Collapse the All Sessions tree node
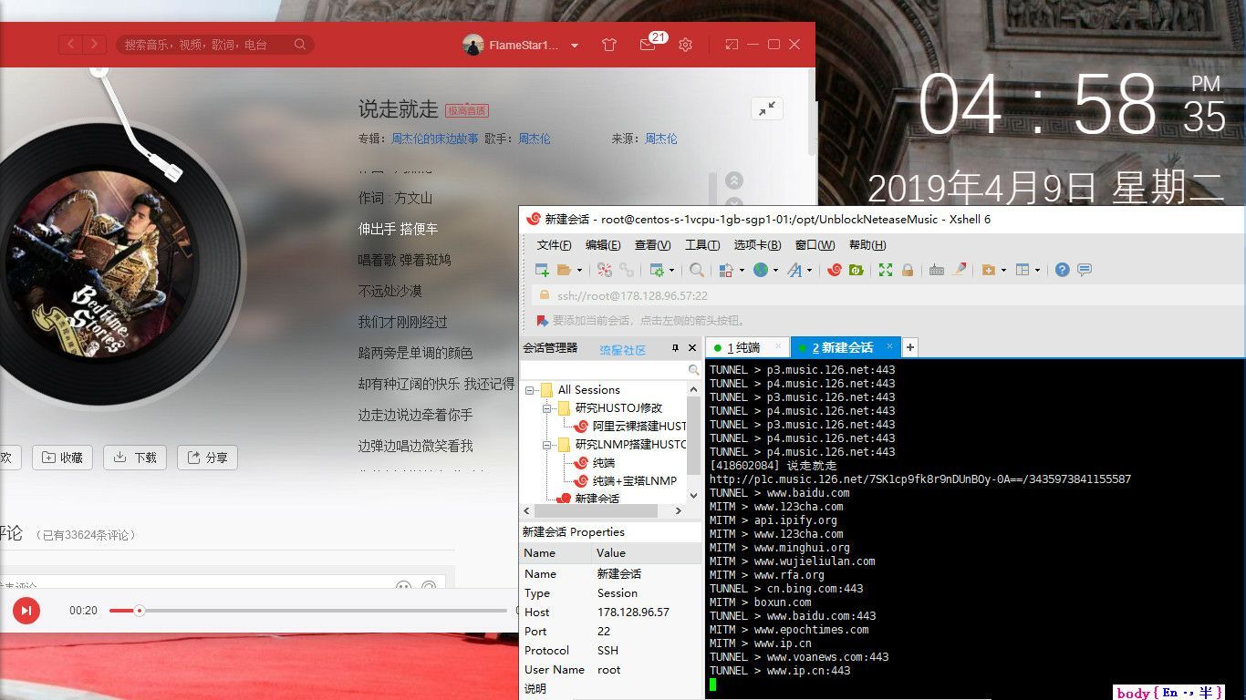The height and width of the screenshot is (700, 1246). [x=529, y=390]
